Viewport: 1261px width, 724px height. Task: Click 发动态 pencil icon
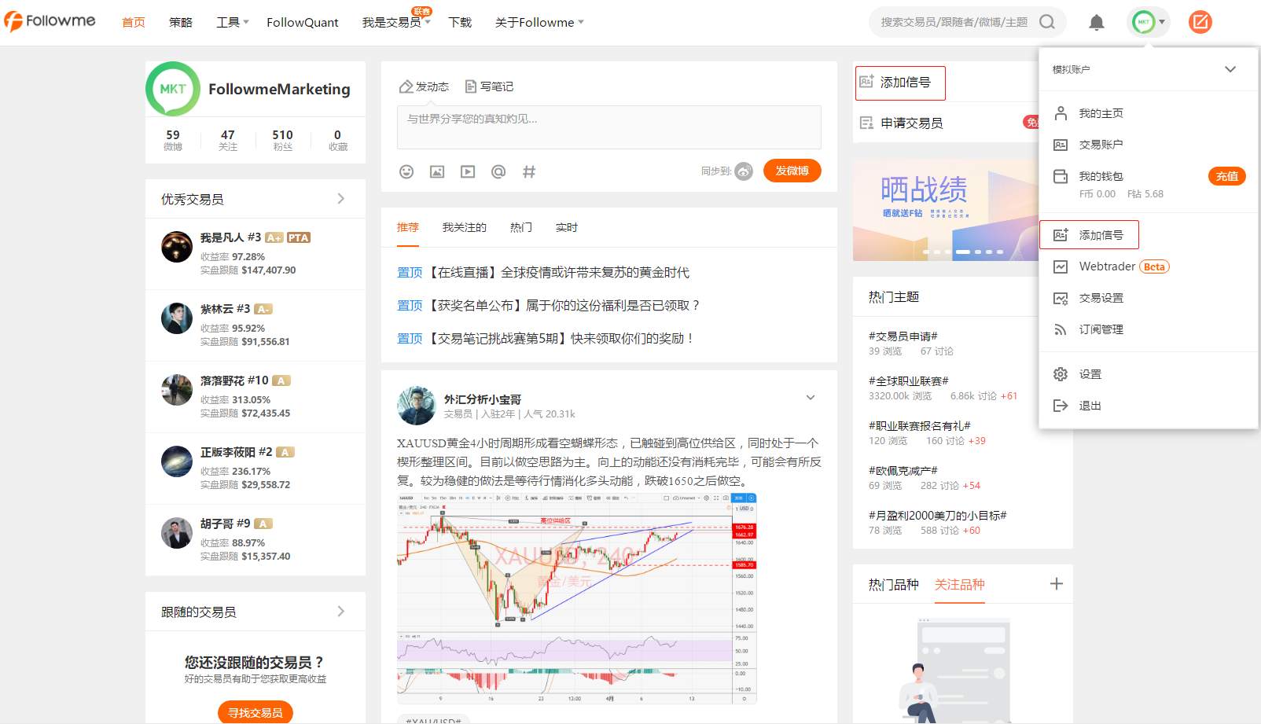pos(406,86)
